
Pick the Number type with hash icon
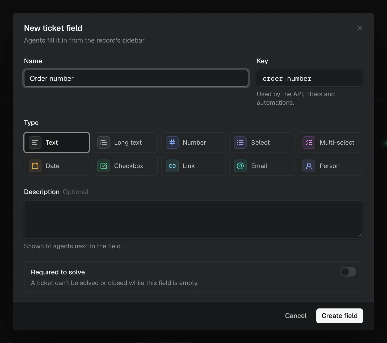pyautogui.click(x=193, y=143)
